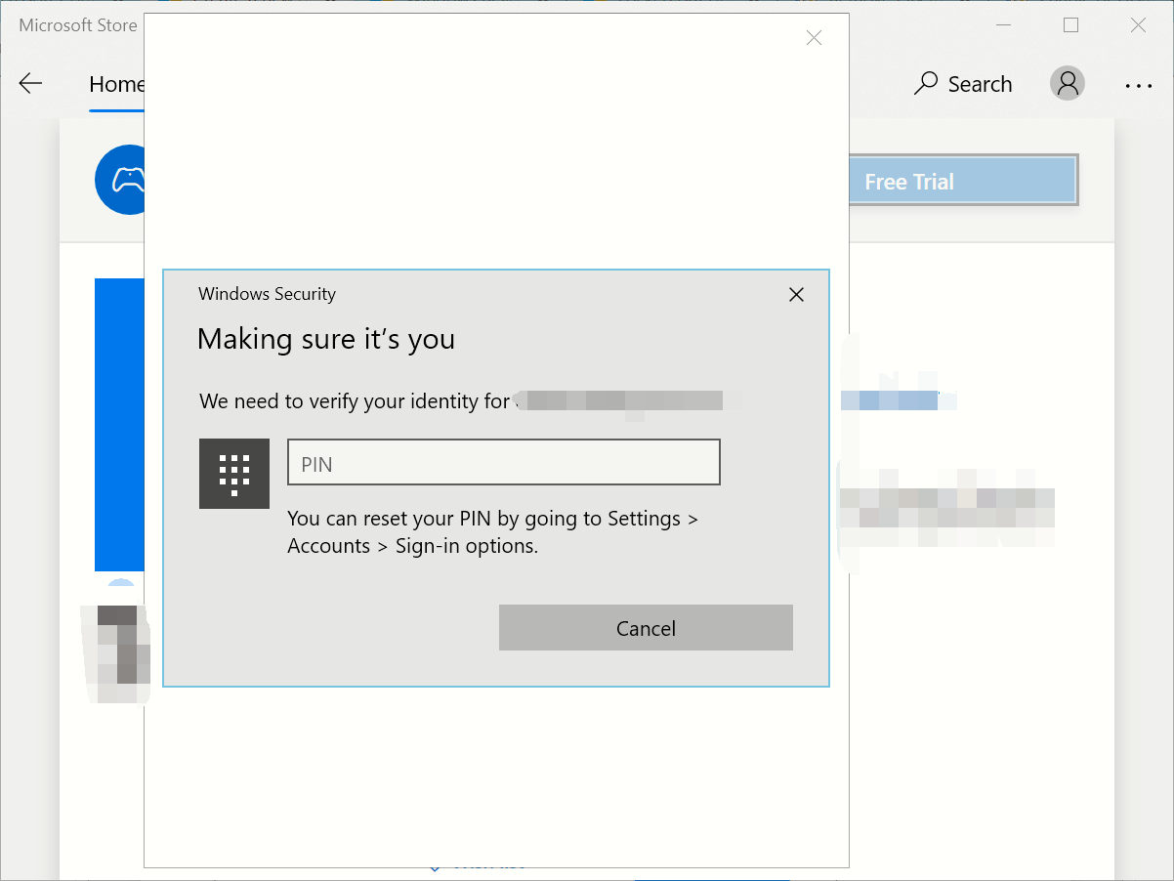Click the 'Windows Security' dialog title
Screen dimensions: 1174x881
[267, 294]
